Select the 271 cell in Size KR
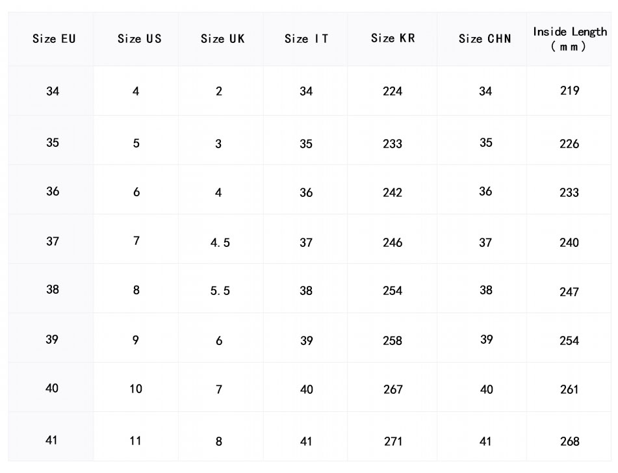 393,442
